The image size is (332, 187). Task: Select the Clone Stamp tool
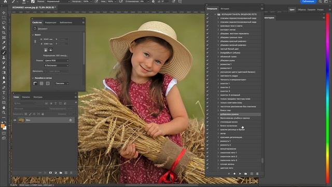(x=4, y=58)
